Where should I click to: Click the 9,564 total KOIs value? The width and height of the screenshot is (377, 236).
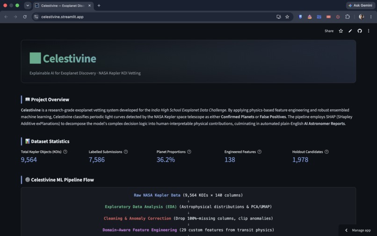[29, 160]
